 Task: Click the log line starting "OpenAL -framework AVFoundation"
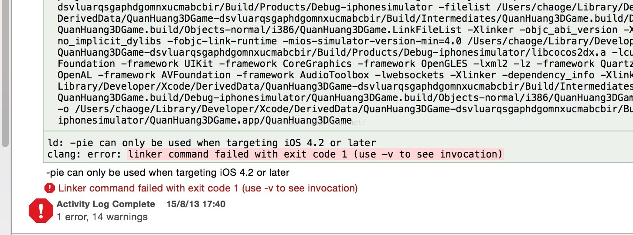[345, 75]
